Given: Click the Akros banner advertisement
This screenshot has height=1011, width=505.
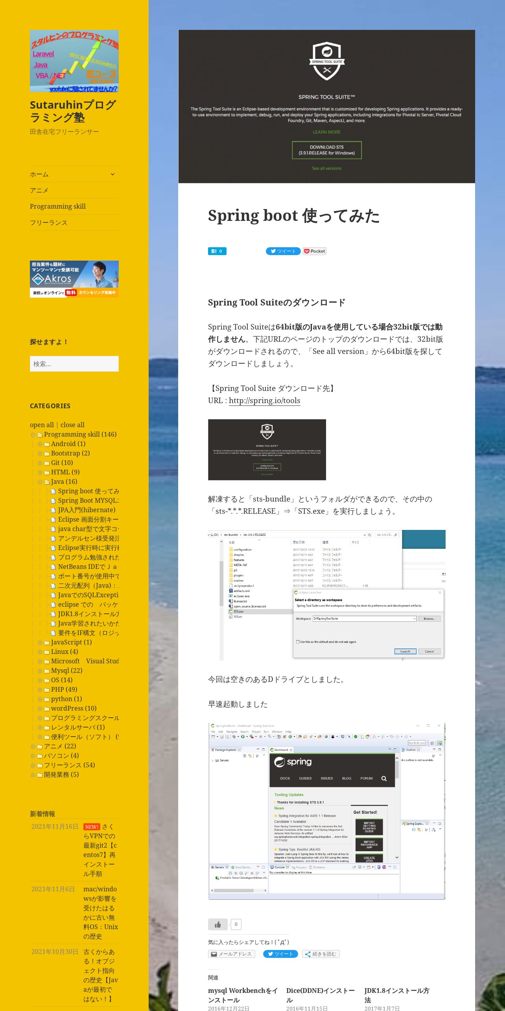Looking at the screenshot, I should (x=74, y=279).
